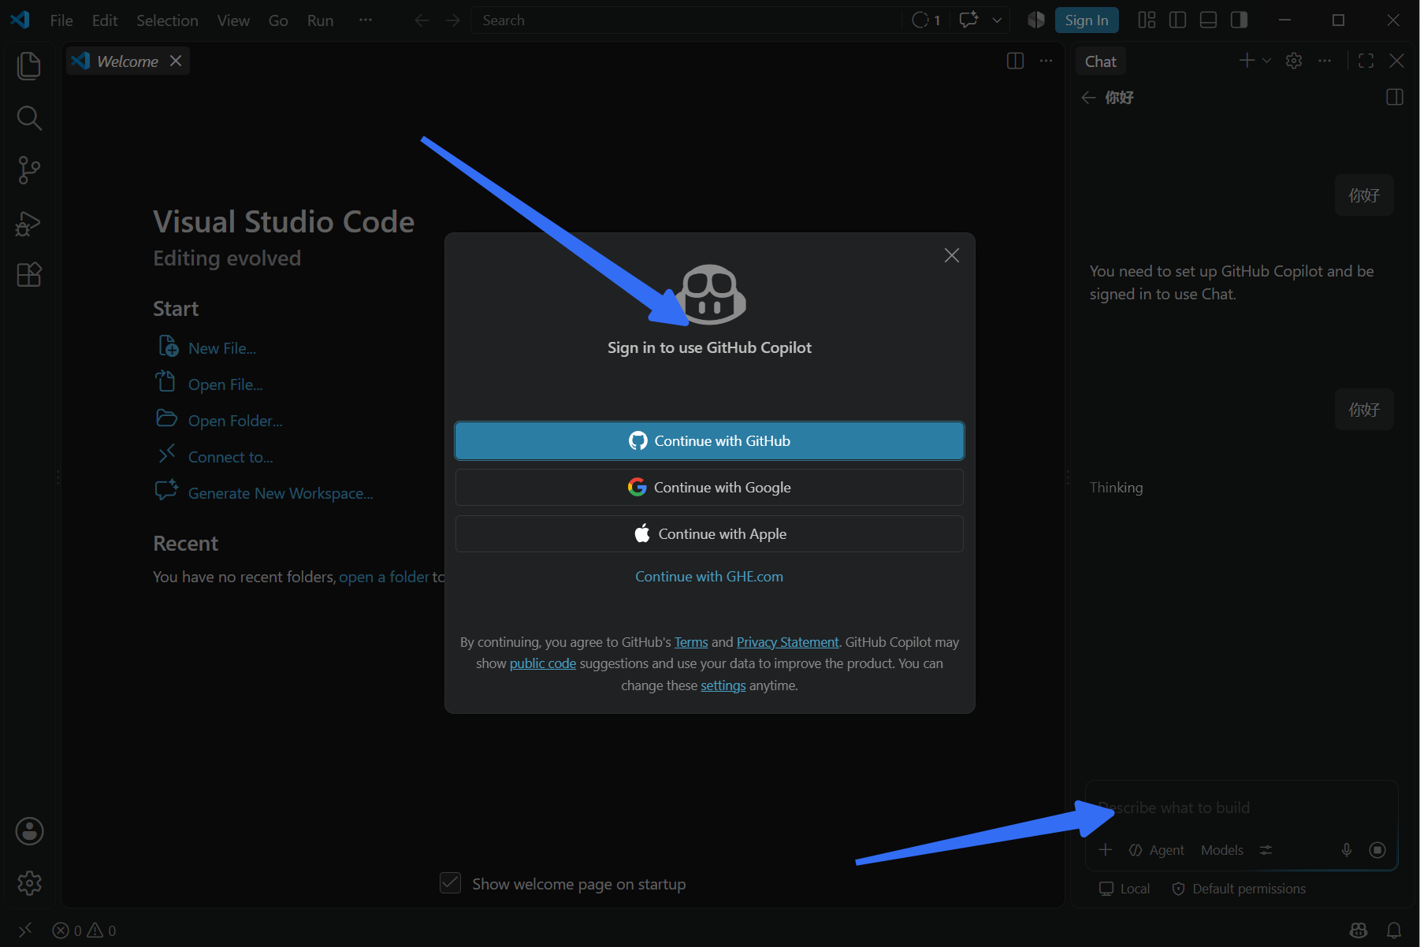Open the Extensions view
Screen dimensions: 1420x947
[29, 275]
